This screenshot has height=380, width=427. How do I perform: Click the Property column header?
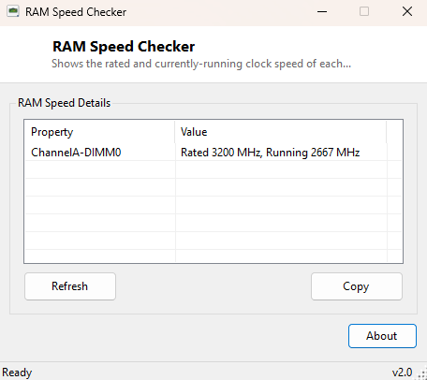(99, 132)
